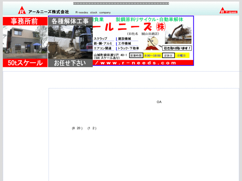Open the excavator demolition photo
Screen dimensions: 242x181
70,42
